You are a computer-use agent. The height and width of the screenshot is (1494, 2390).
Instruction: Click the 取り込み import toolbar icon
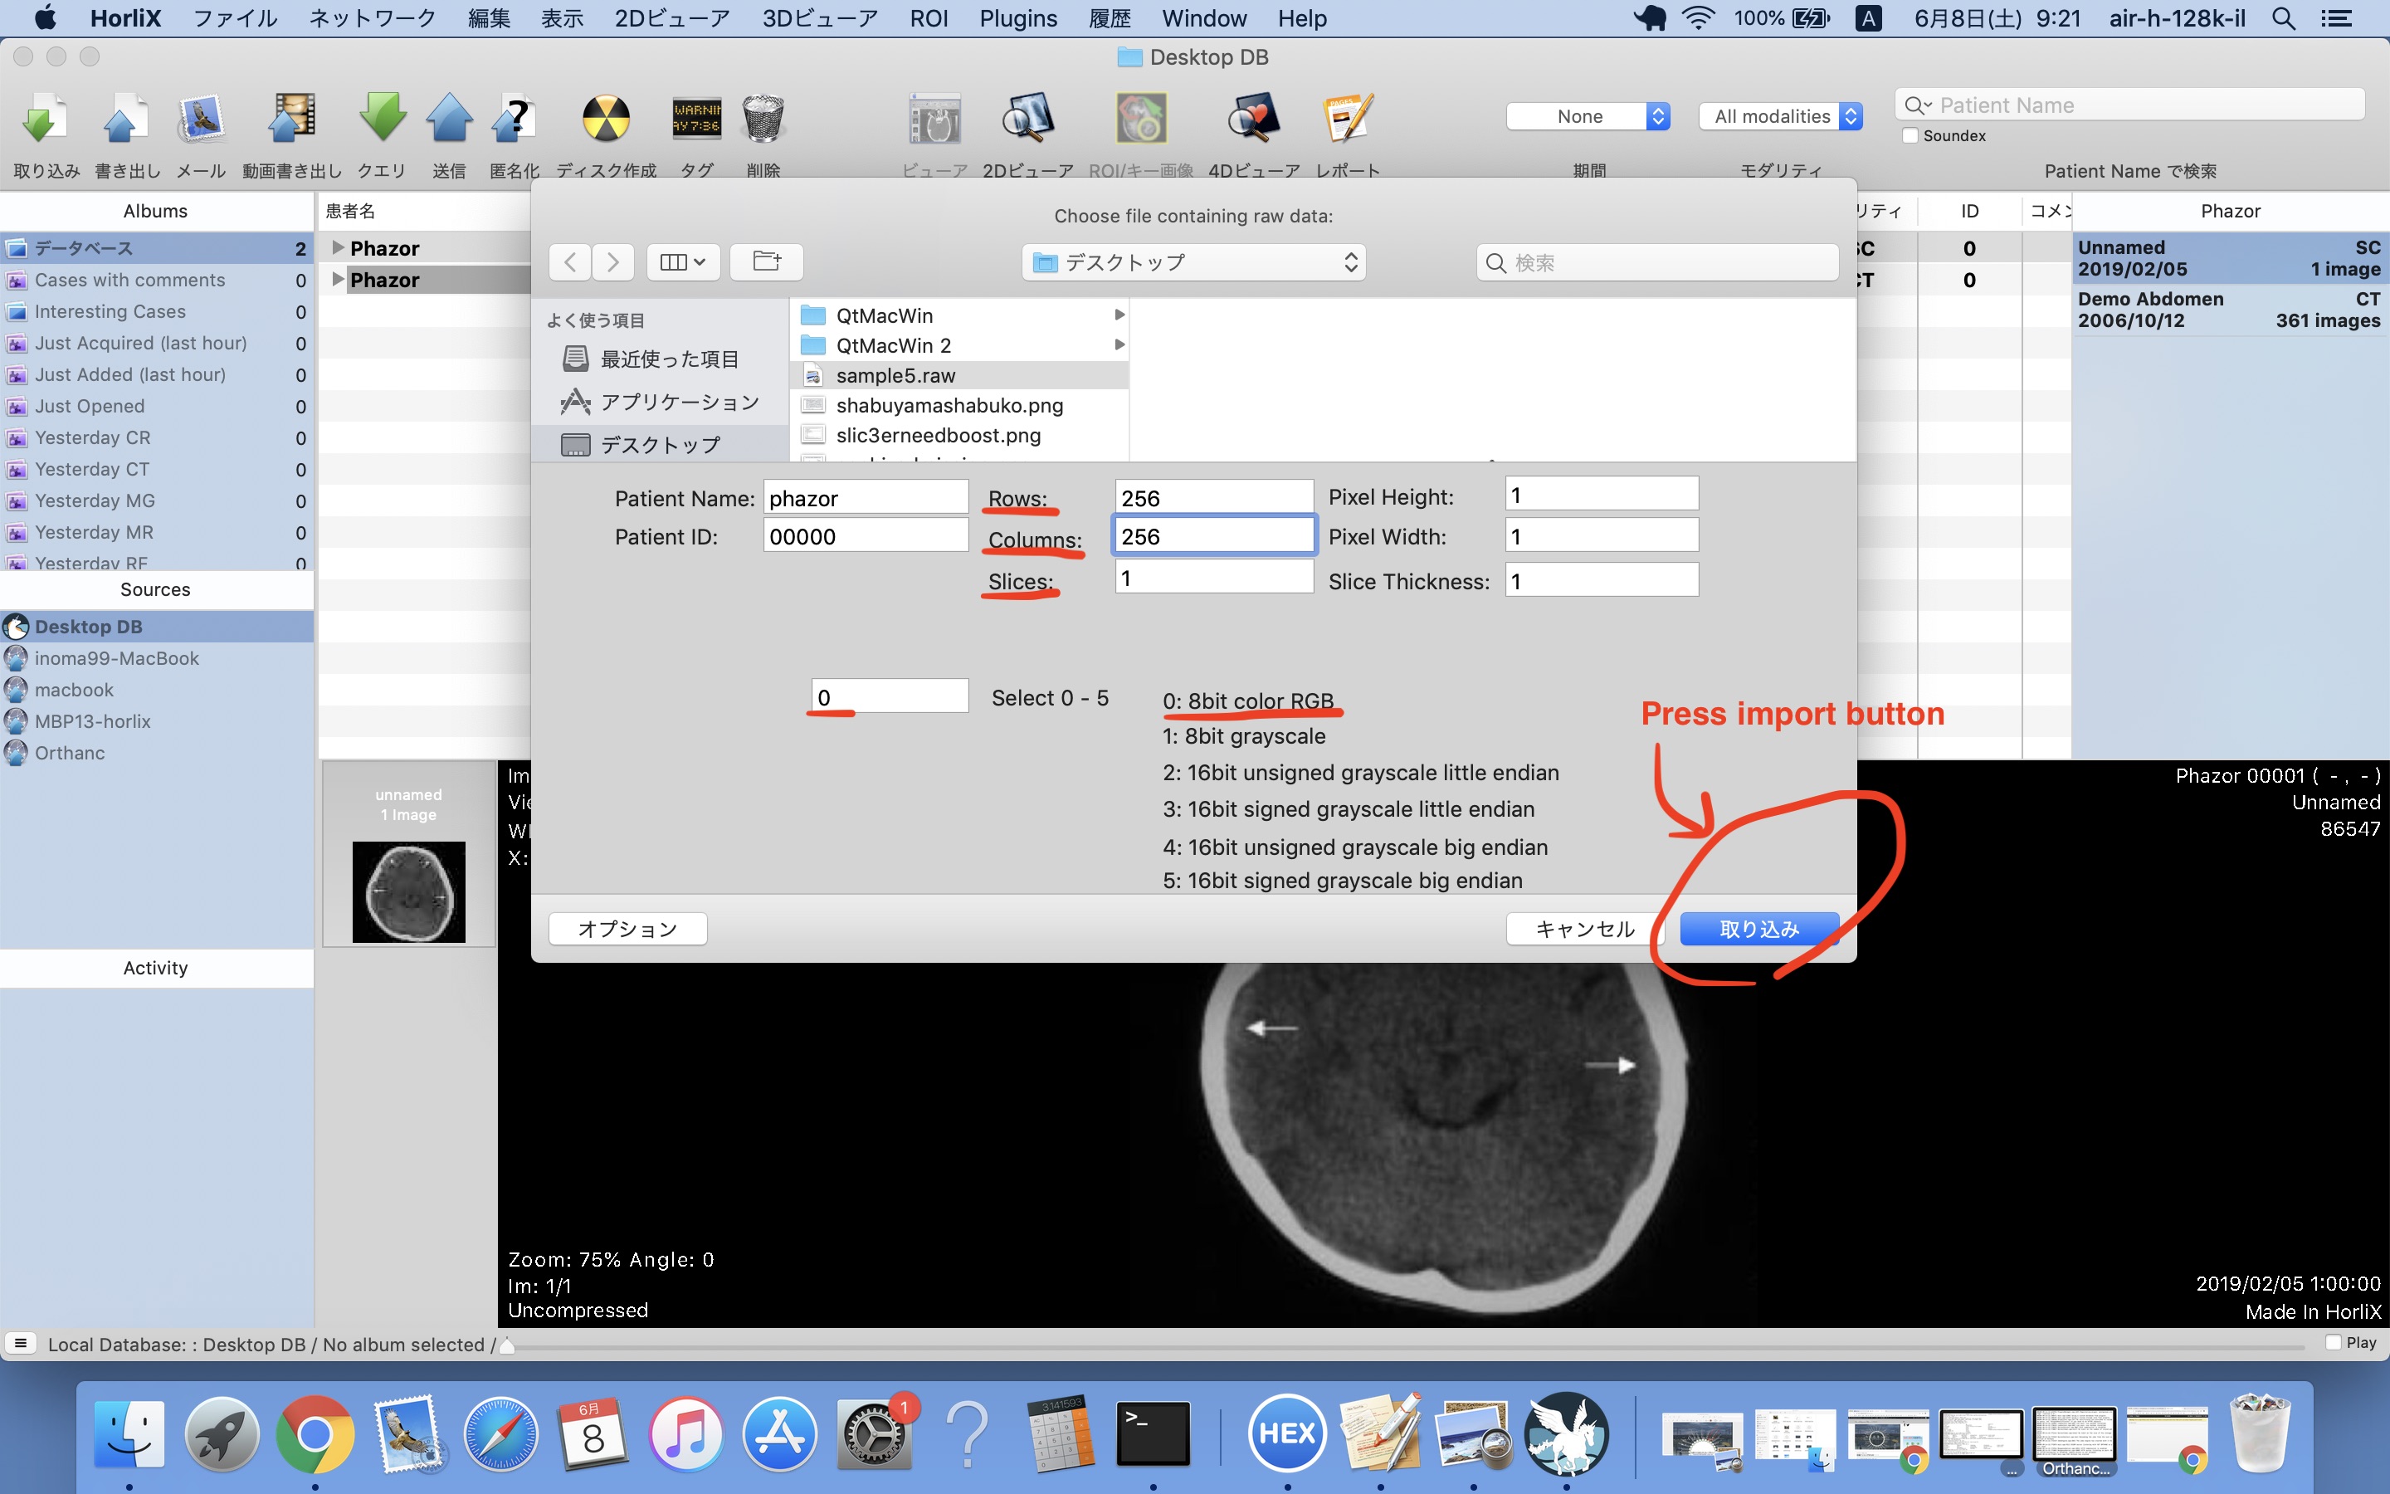click(x=45, y=120)
